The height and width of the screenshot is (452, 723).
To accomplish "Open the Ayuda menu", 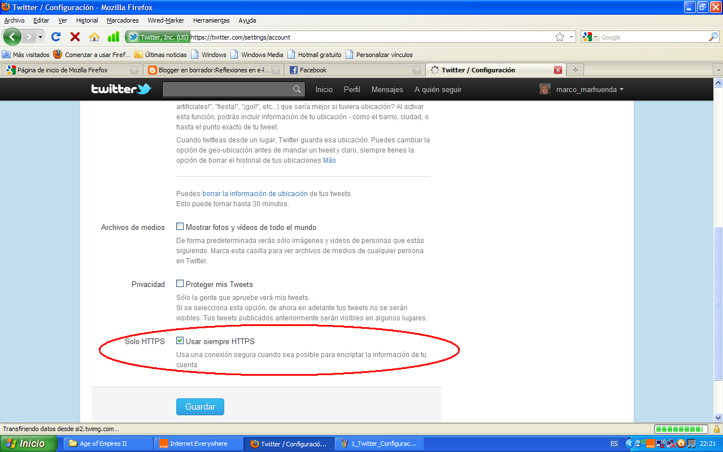I will [247, 20].
